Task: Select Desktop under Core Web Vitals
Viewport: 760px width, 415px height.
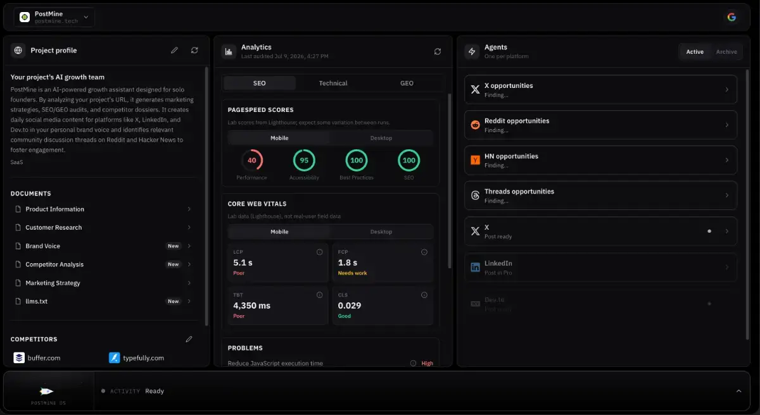Action: click(x=381, y=232)
